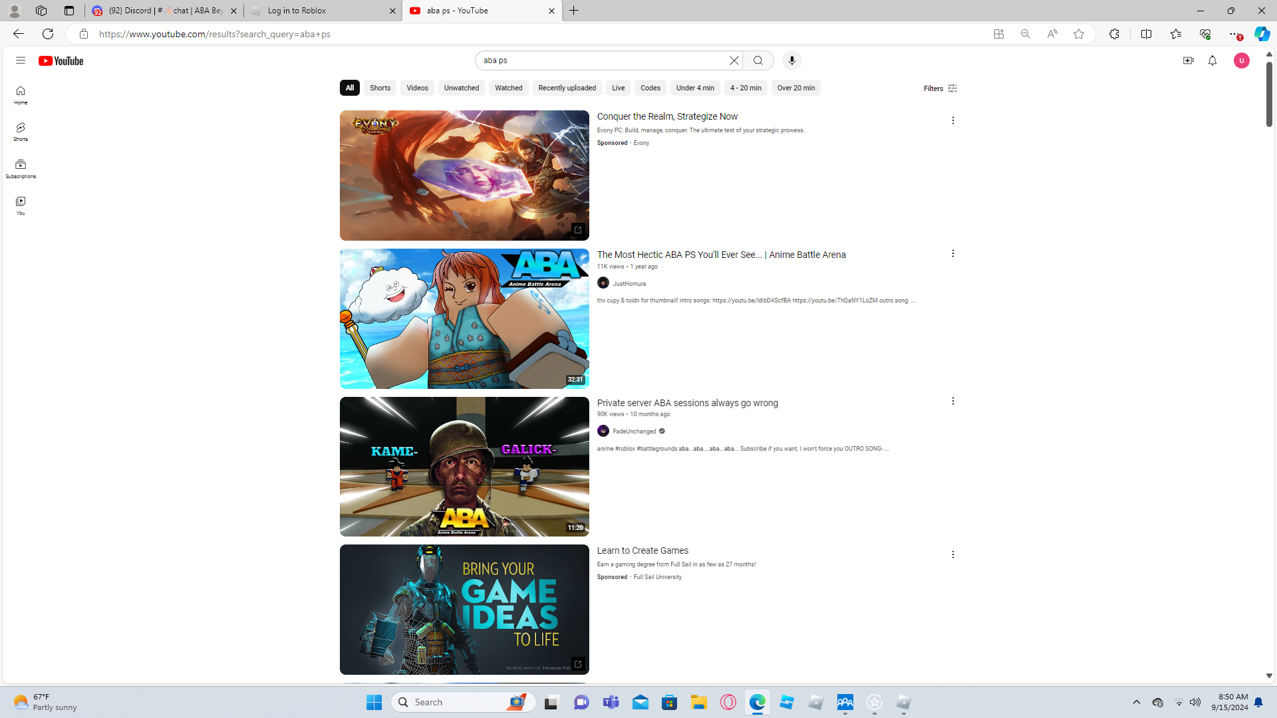Image resolution: width=1277 pixels, height=718 pixels.
Task: Show hidden system tray icons
Action: 1137,702
